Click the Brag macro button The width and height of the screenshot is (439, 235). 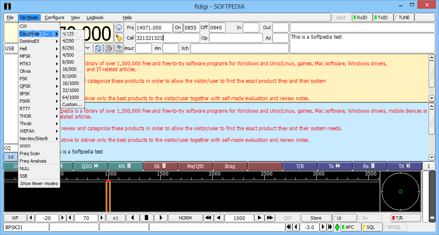pyautogui.click(x=230, y=166)
